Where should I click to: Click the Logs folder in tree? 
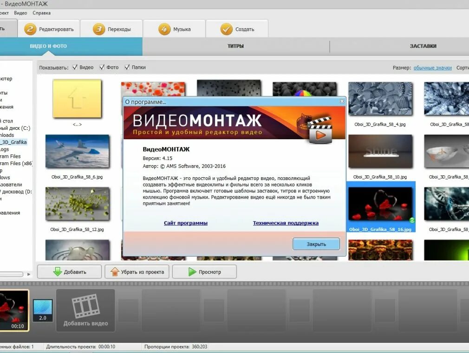point(5,149)
